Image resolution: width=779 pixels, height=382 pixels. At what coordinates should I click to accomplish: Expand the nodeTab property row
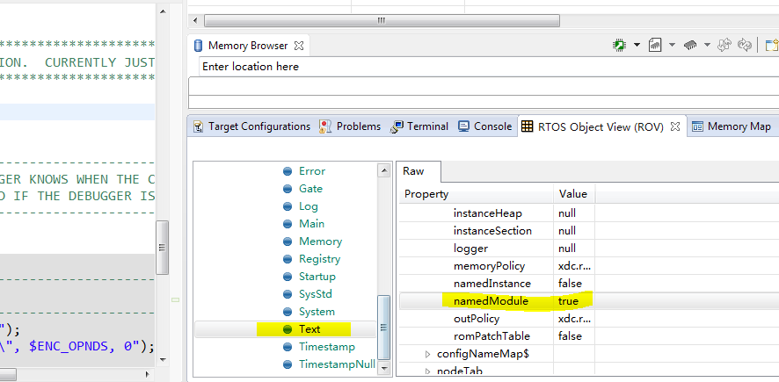428,371
